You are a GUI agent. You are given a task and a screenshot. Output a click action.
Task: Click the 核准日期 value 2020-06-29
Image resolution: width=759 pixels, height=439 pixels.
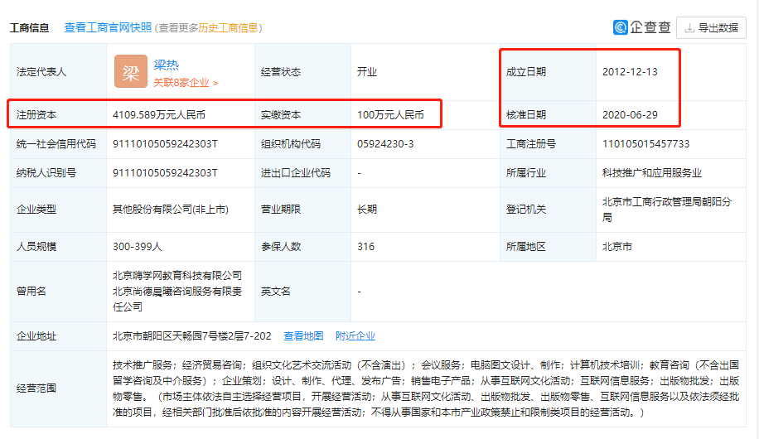630,114
